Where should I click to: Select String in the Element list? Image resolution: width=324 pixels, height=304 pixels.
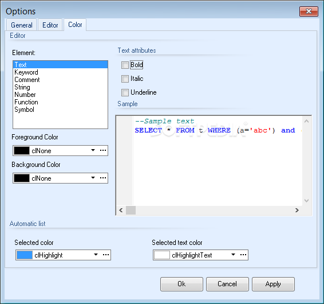[60, 87]
